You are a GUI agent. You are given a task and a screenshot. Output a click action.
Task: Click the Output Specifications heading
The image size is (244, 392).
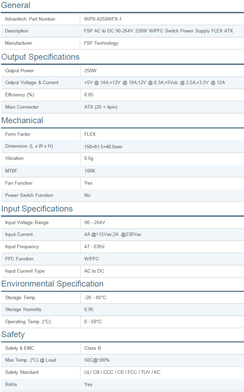point(40,57)
